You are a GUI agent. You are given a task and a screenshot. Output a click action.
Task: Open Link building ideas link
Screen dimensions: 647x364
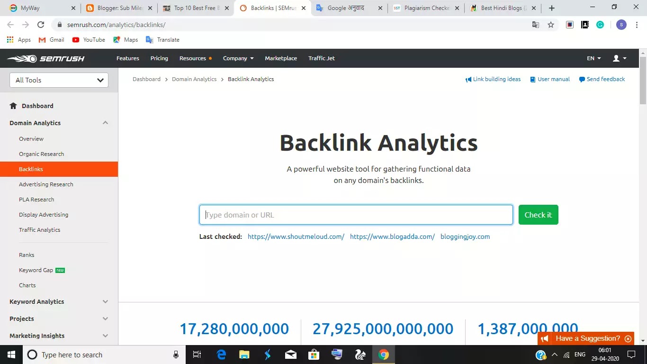(x=493, y=79)
